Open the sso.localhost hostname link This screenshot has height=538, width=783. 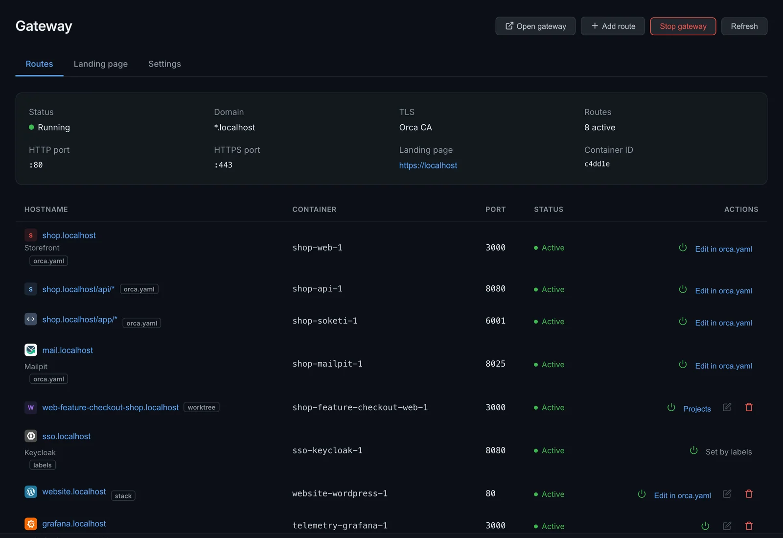click(x=67, y=437)
